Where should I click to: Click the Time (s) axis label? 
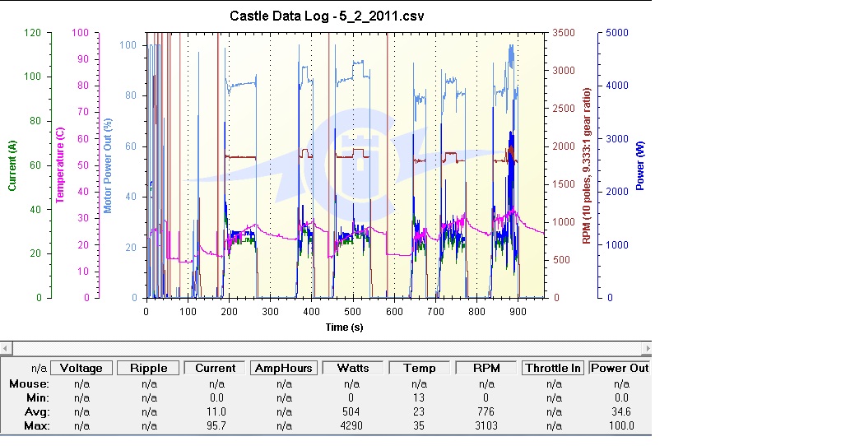[x=344, y=327]
